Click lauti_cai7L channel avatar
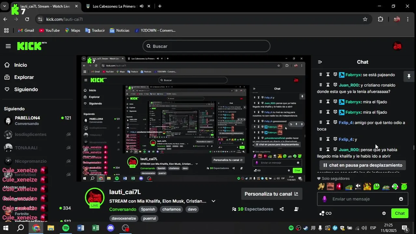The height and width of the screenshot is (234, 416). 95,197
